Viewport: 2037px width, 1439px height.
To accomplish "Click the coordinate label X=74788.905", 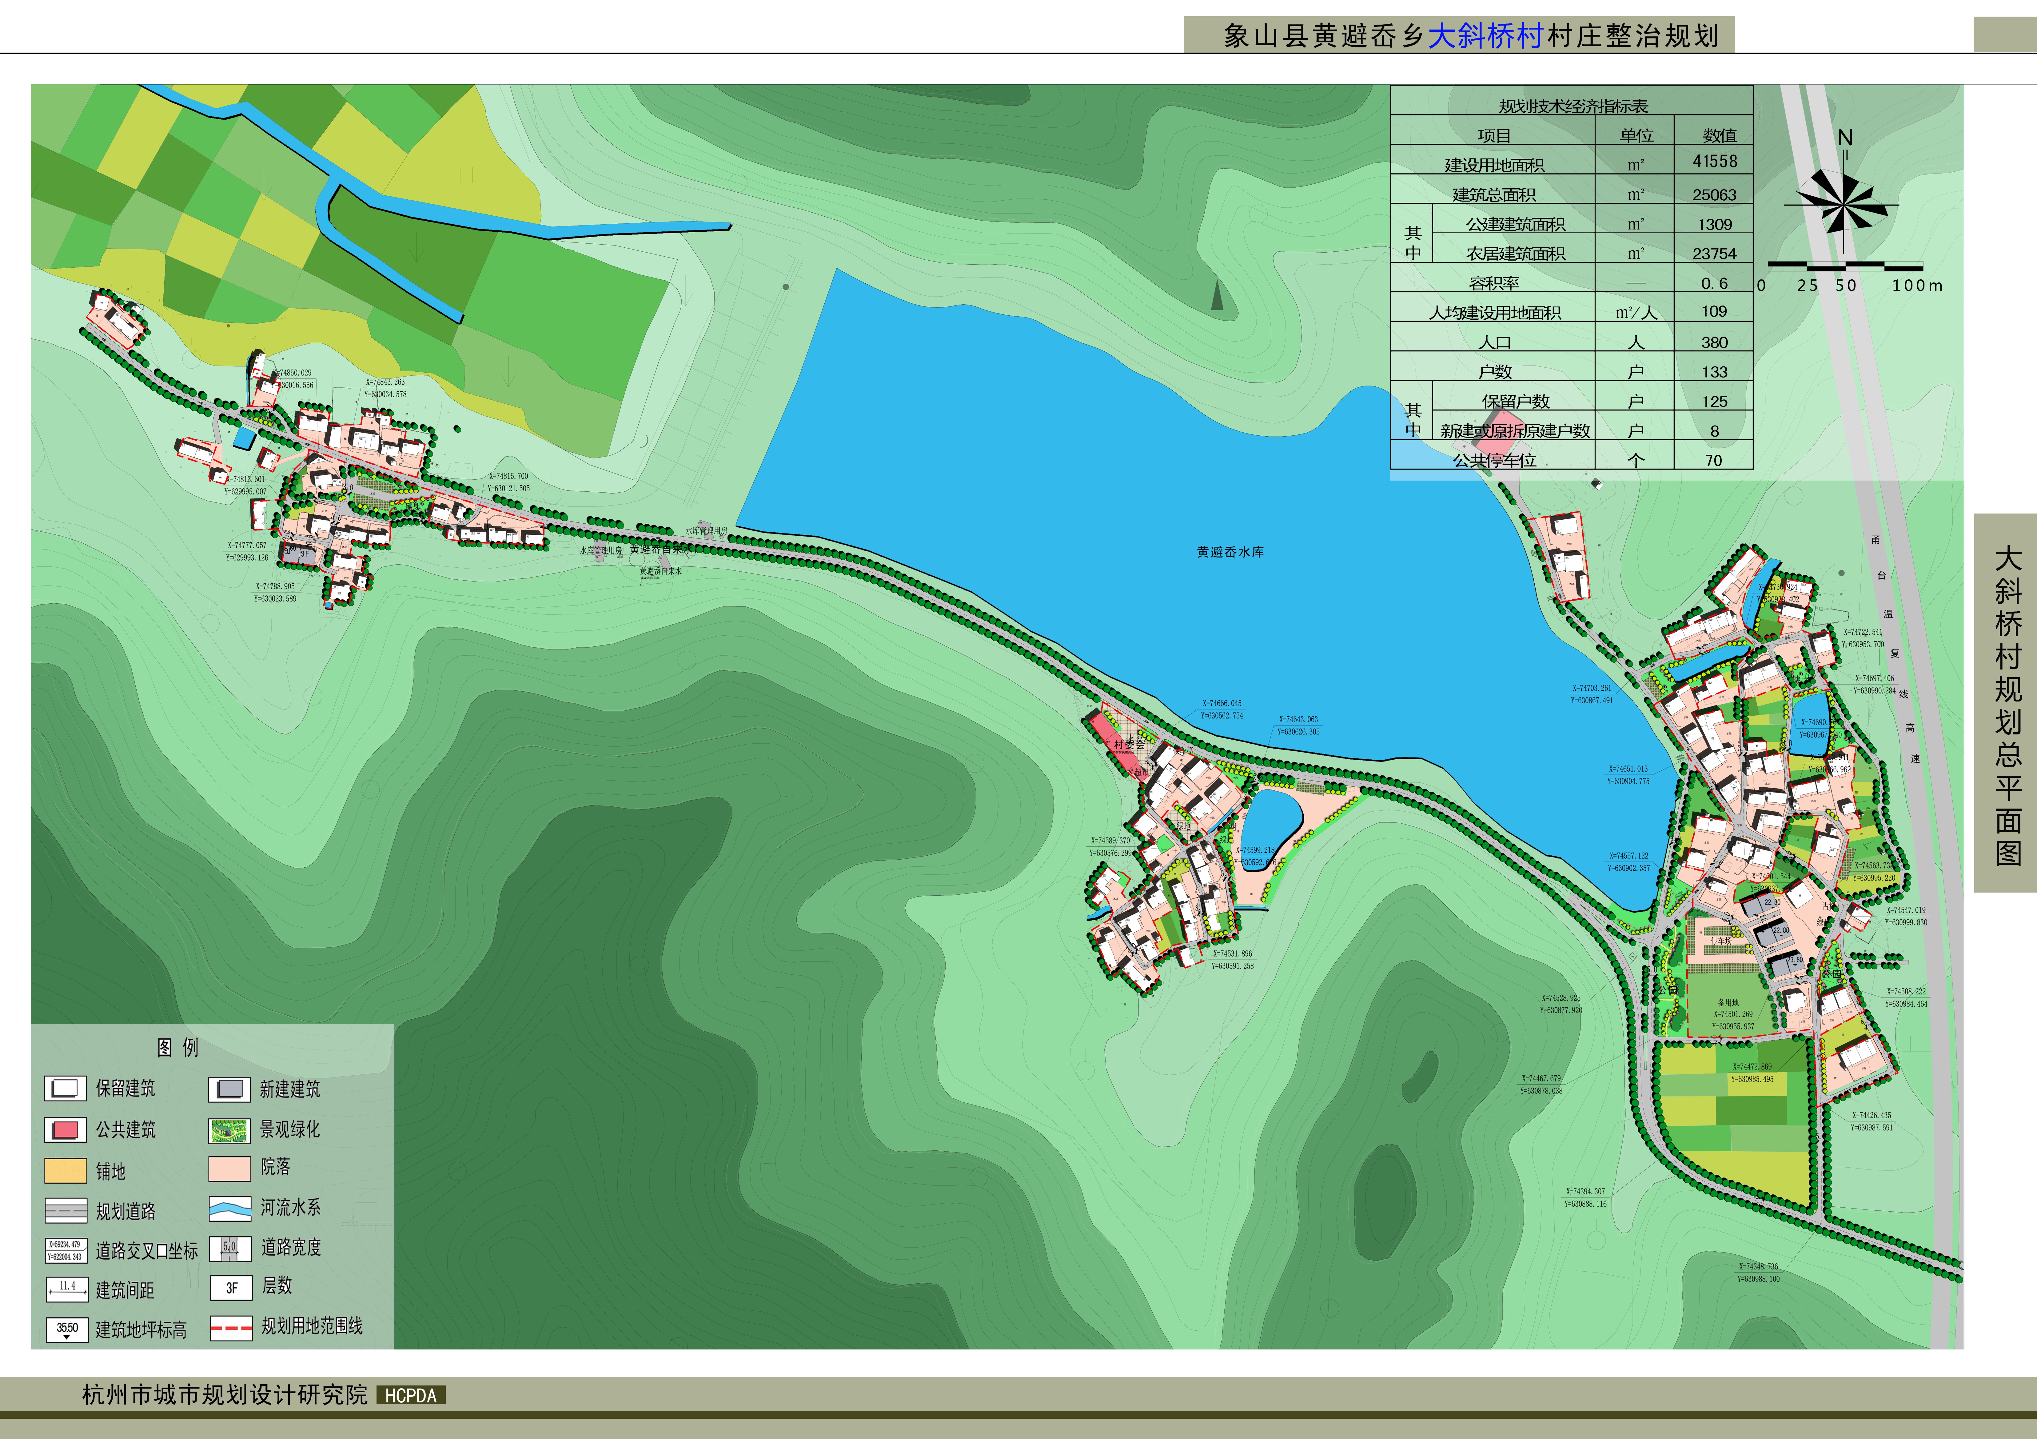I will [275, 586].
